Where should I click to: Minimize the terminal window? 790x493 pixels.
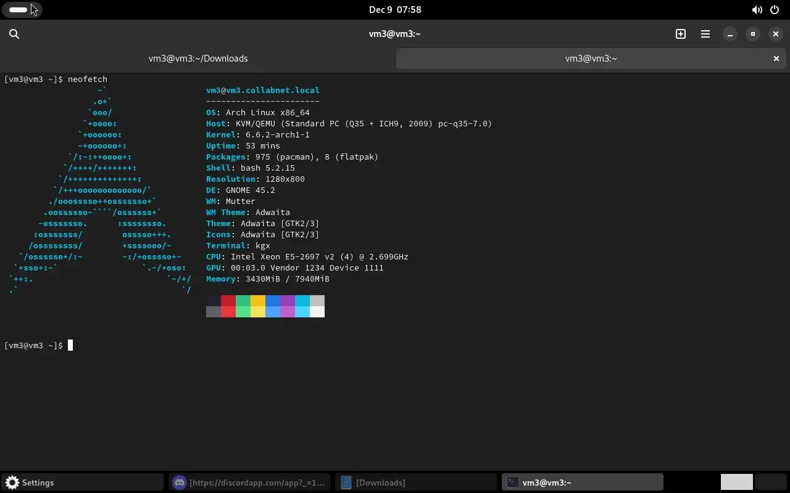(x=730, y=34)
